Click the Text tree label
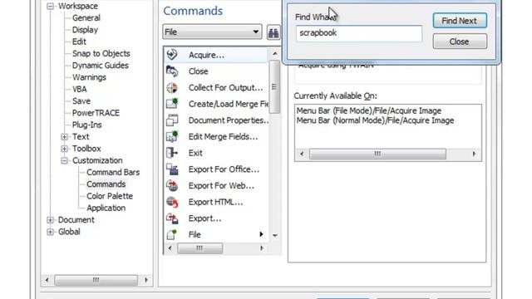The image size is (532, 299). click(x=81, y=136)
